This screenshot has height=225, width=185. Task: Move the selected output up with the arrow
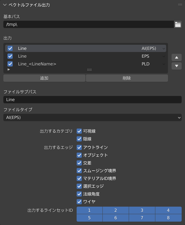[176, 57]
